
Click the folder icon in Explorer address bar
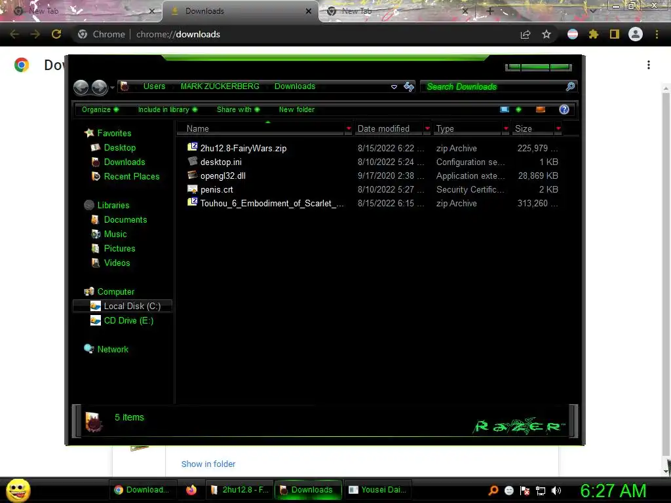[125, 86]
